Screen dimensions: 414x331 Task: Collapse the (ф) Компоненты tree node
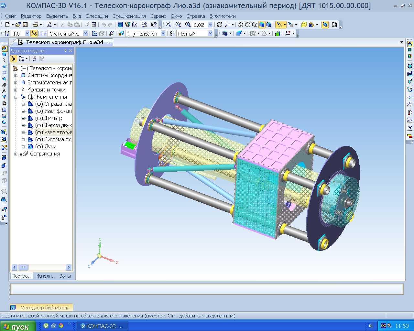click(16, 97)
